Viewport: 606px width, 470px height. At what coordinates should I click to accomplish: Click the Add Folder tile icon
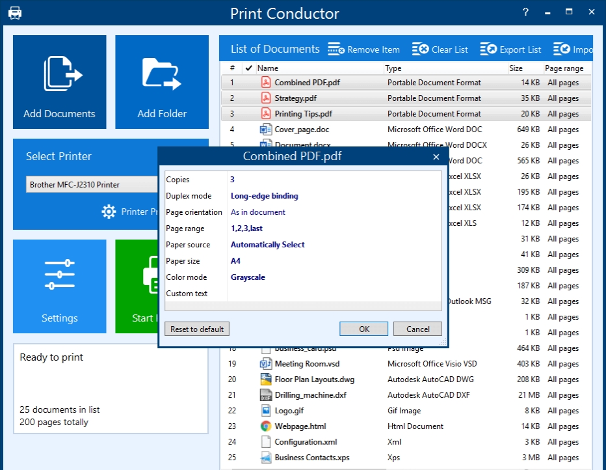(x=162, y=74)
